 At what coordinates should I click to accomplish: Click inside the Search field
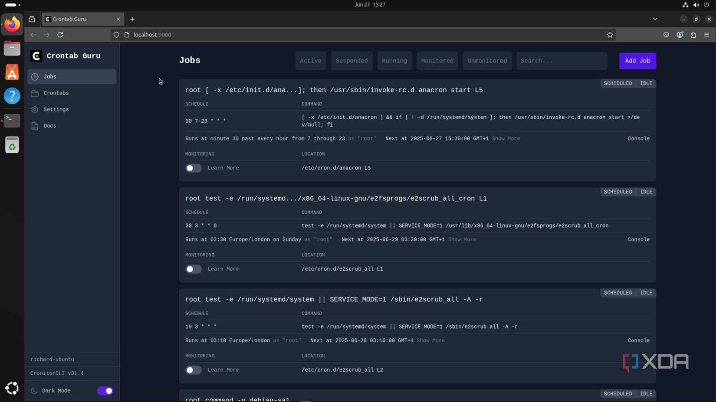561,61
